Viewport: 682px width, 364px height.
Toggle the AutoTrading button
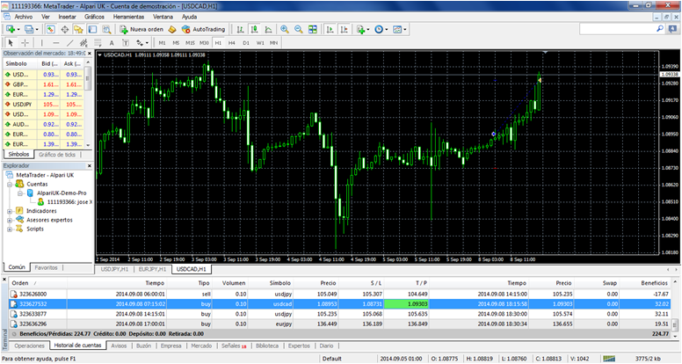pos(198,29)
